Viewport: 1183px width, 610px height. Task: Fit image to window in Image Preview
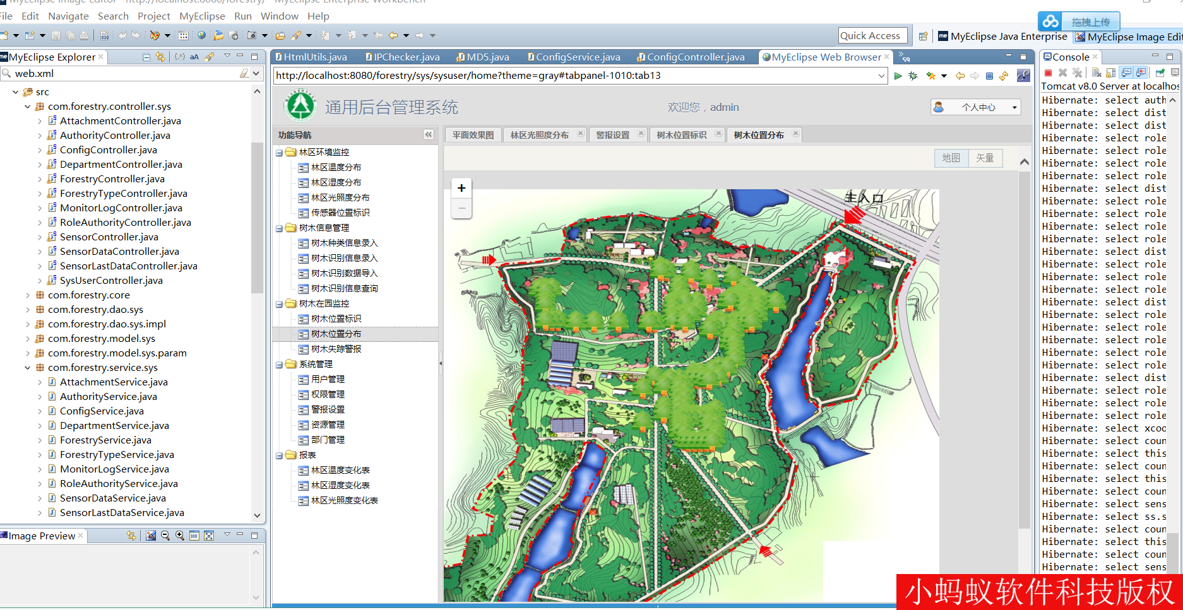pos(209,536)
